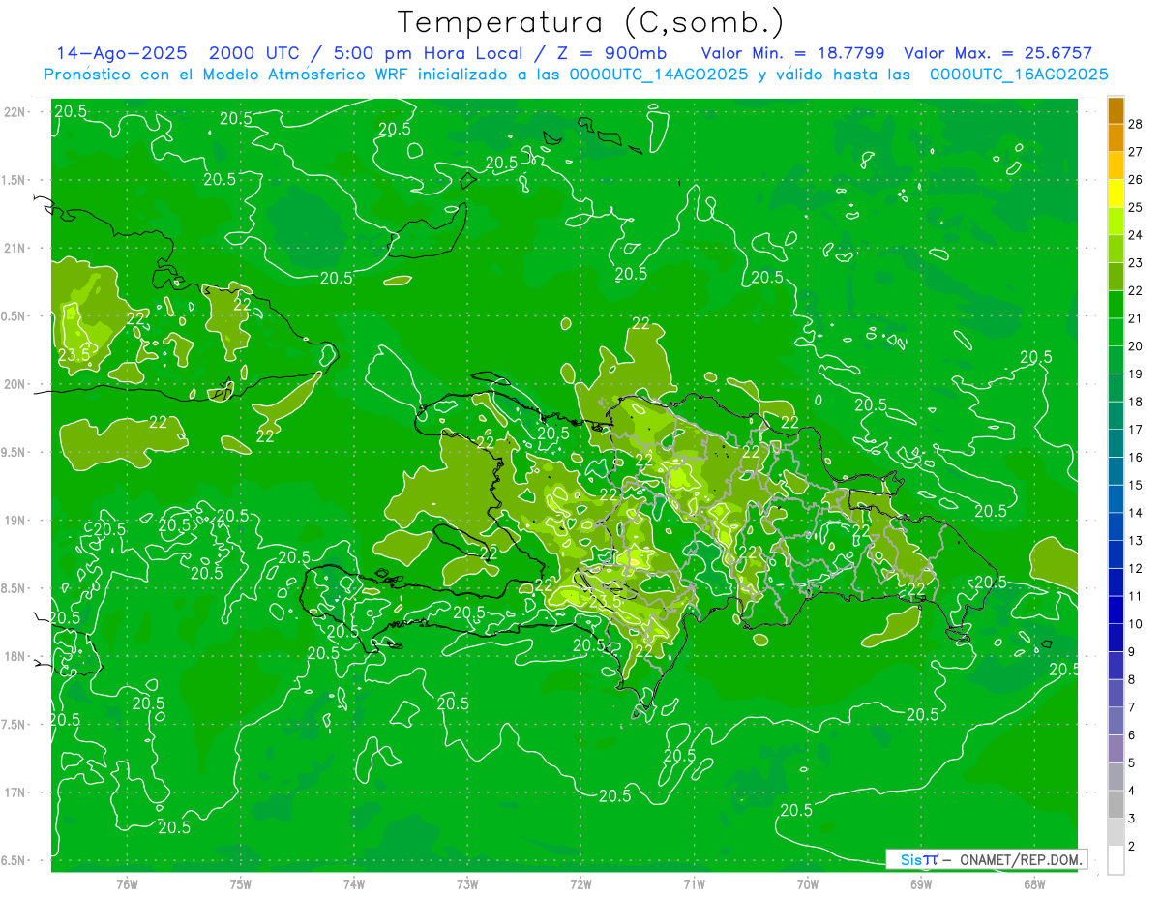Click the '72W' longitude tick label
1161x897 pixels.
click(x=580, y=884)
